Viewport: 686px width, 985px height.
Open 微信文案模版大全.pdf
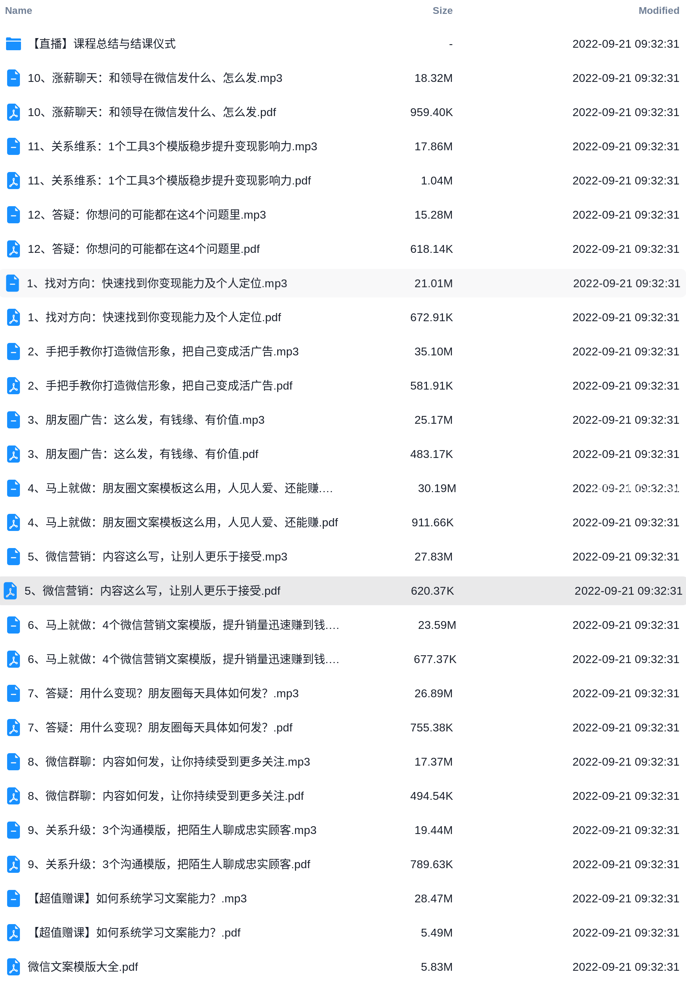click(83, 967)
